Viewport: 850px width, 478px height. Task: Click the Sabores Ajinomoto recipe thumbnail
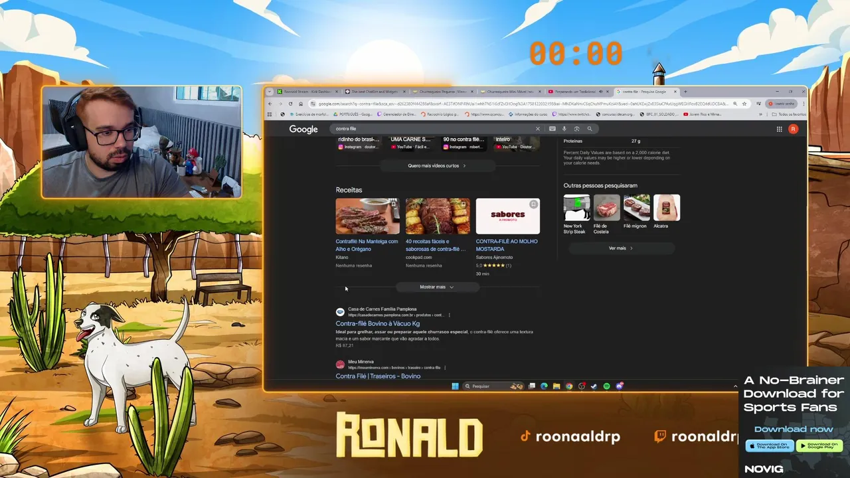coord(507,216)
